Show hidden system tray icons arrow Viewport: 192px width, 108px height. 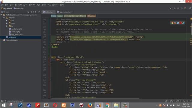[157, 105]
